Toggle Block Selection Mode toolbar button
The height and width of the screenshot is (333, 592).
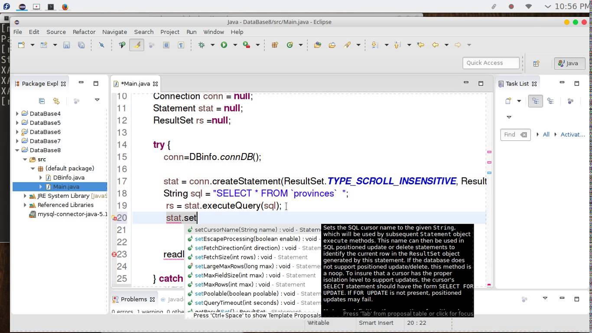pyautogui.click(x=166, y=45)
